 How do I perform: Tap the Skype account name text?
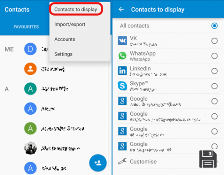tap(139, 84)
